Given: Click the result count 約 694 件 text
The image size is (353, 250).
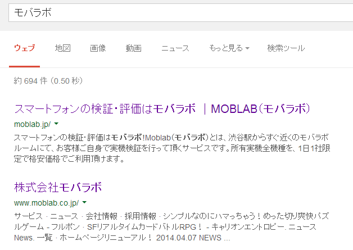Looking at the screenshot, I should point(48,81).
